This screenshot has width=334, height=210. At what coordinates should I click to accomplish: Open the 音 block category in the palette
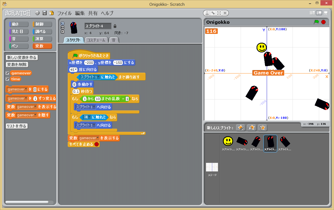[x=19, y=39]
